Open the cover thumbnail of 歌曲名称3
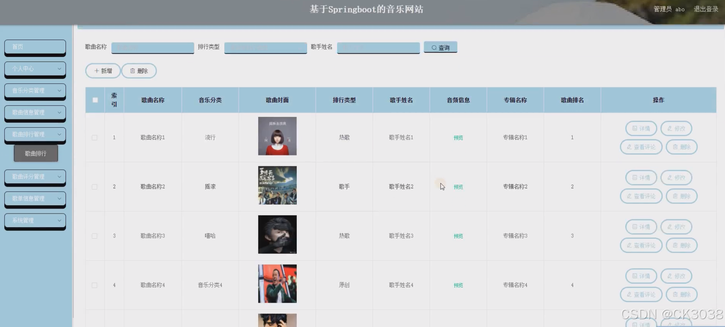The height and width of the screenshot is (327, 725). pyautogui.click(x=277, y=234)
